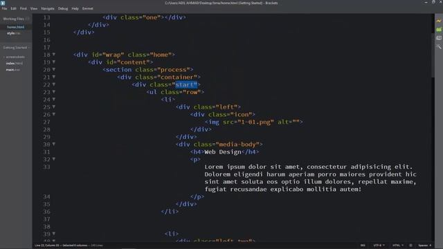Collapse paragraph fold at line 32

[54, 159]
